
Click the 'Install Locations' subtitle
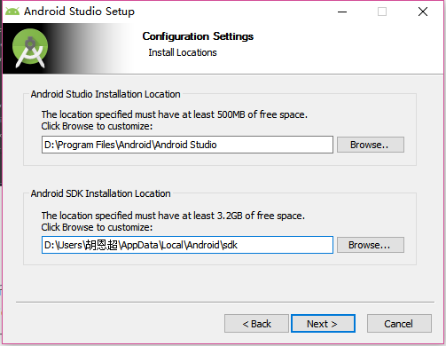pyautogui.click(x=183, y=52)
